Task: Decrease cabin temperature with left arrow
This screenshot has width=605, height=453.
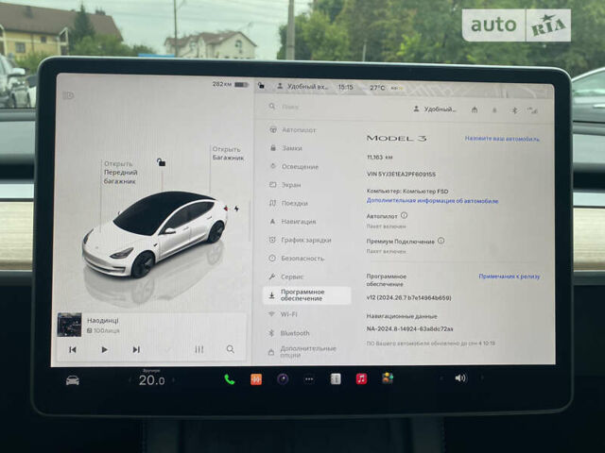Action: pyautogui.click(x=130, y=380)
